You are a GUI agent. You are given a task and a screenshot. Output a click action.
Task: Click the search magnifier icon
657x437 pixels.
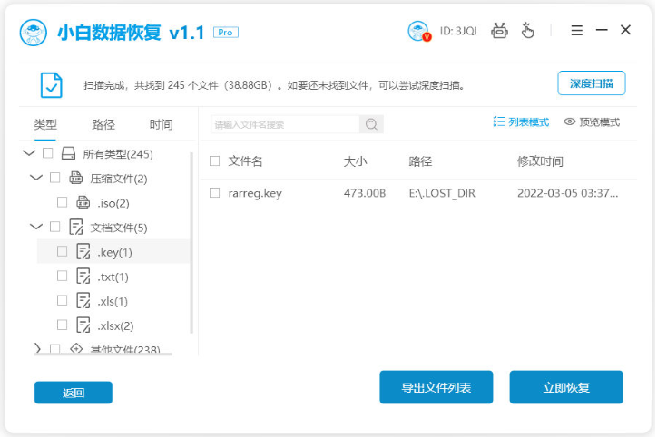371,124
